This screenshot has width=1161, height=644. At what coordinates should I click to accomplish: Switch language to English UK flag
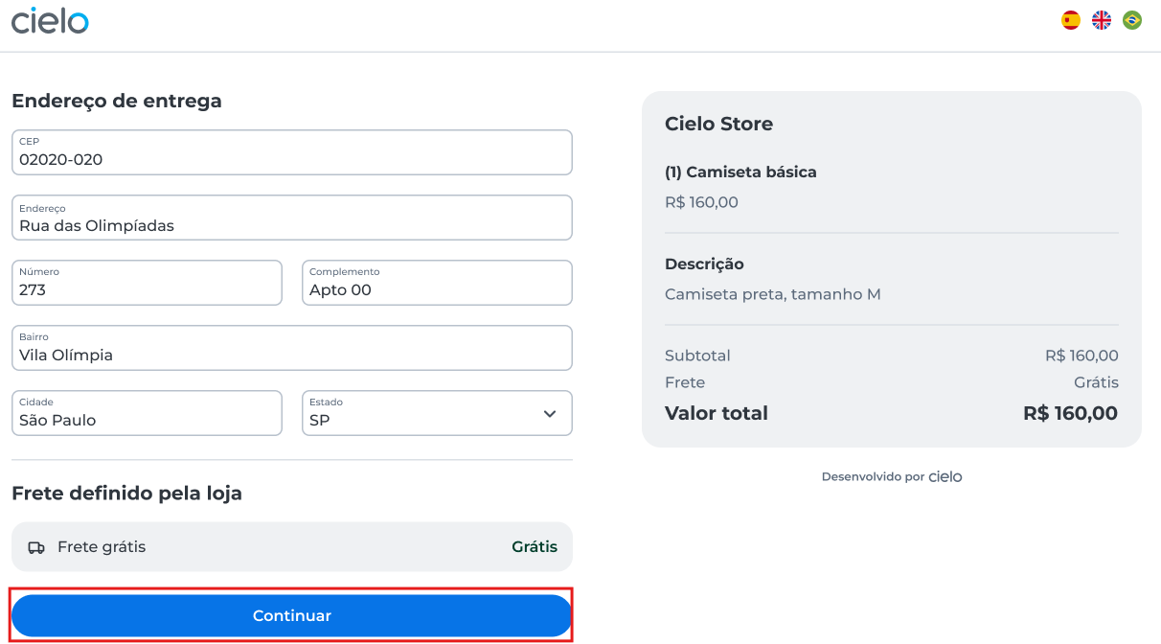[x=1102, y=20]
